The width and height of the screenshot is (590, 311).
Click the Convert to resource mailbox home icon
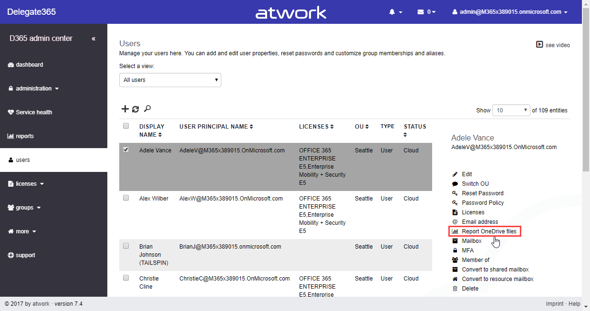455,279
